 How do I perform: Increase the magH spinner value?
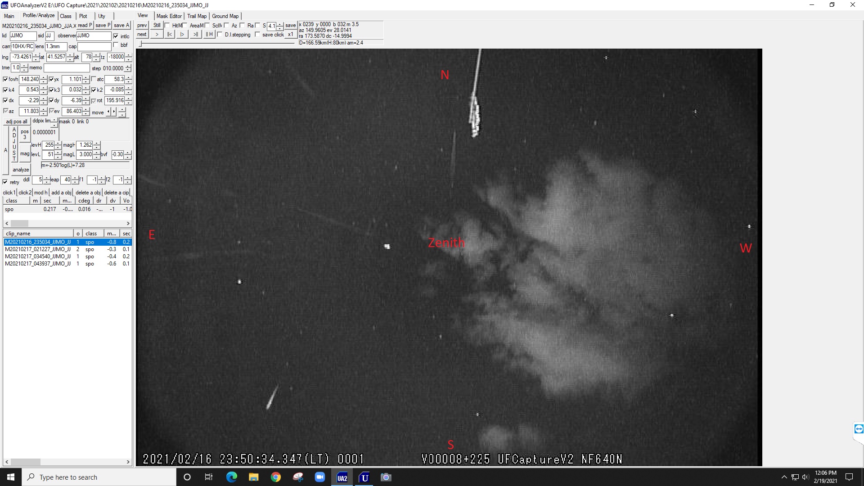click(x=97, y=143)
